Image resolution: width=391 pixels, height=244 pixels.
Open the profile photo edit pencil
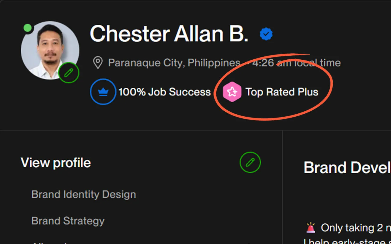69,73
